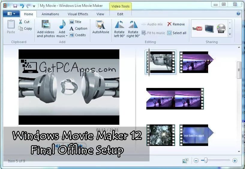The height and width of the screenshot is (169, 245).
Task: Click the zoom time scale slider handle
Action: pos(206,160)
